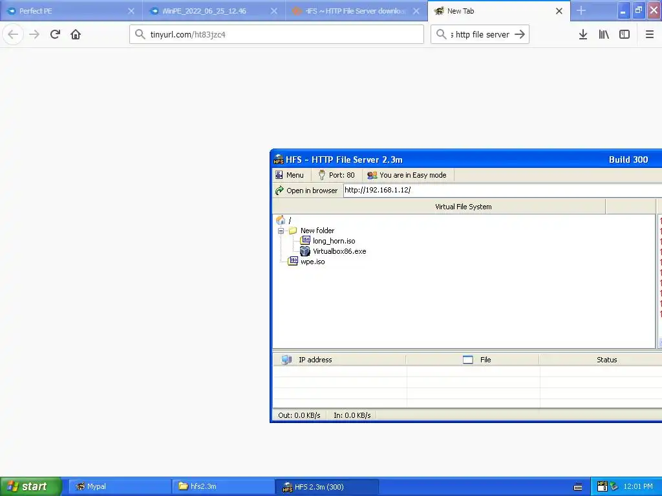Image resolution: width=662 pixels, height=496 pixels.
Task: Click Open in browser in HFS
Action: point(306,191)
